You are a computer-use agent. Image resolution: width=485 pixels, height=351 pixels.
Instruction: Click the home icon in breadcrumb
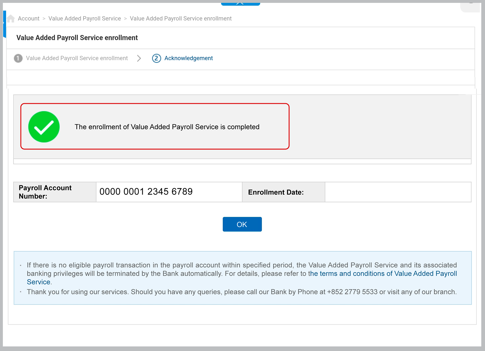[x=11, y=19]
